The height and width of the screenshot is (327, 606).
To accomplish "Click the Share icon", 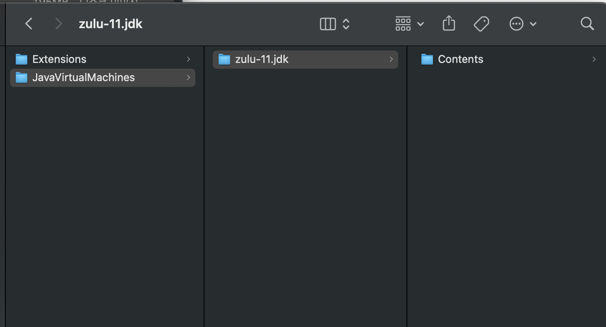I will pyautogui.click(x=449, y=23).
